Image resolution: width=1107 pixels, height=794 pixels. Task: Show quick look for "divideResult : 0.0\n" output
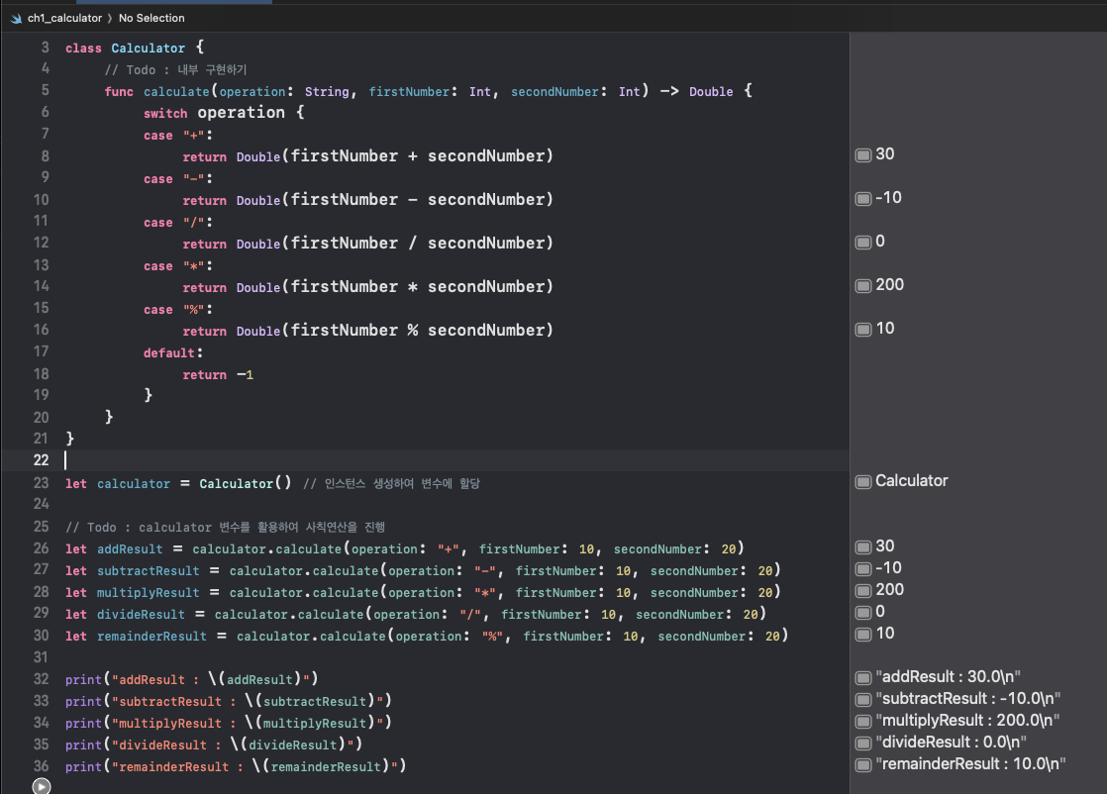pos(862,744)
